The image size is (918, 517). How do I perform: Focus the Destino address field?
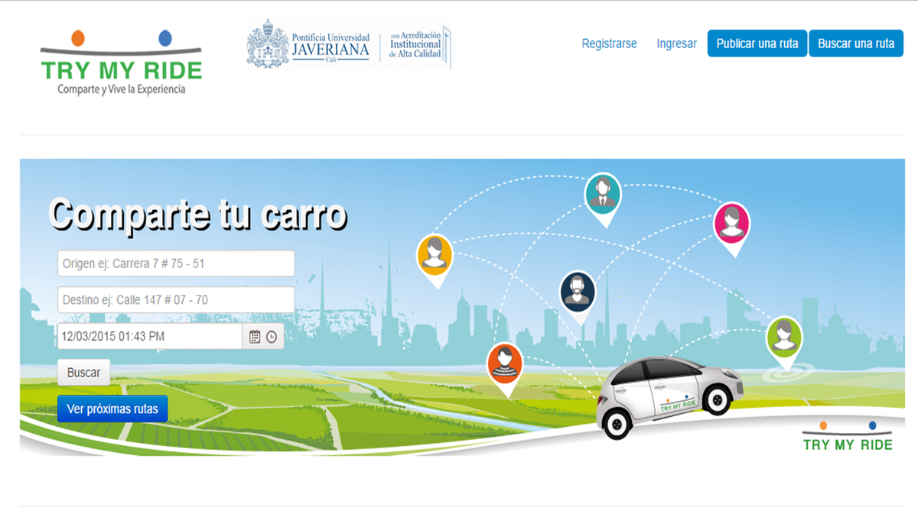(176, 300)
